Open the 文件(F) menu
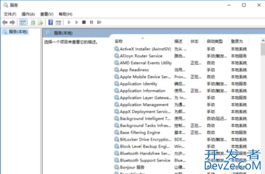The height and width of the screenshot is (174, 265). point(10,14)
